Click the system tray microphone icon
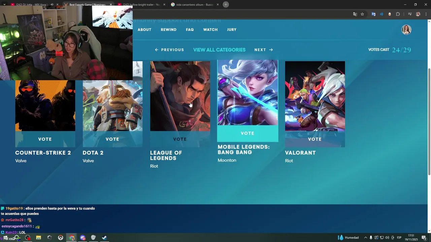The width and height of the screenshot is (431, 242). pos(371,238)
